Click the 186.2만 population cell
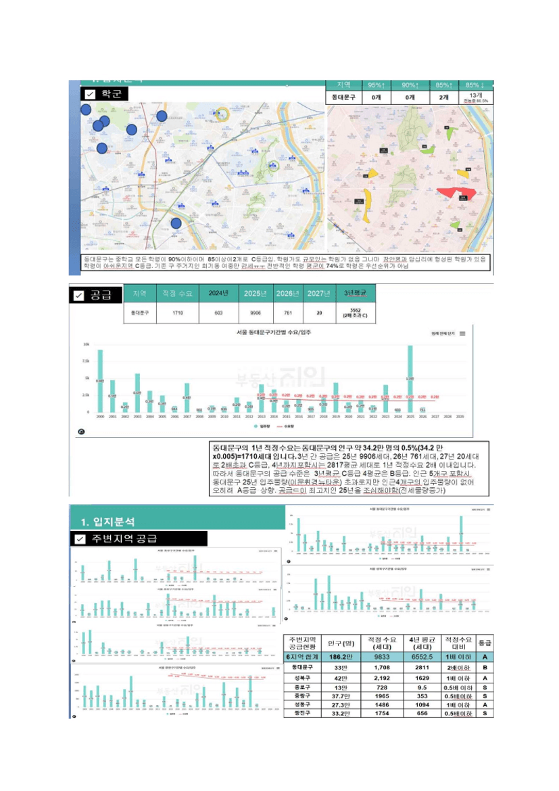559x791 pixels. [341, 657]
